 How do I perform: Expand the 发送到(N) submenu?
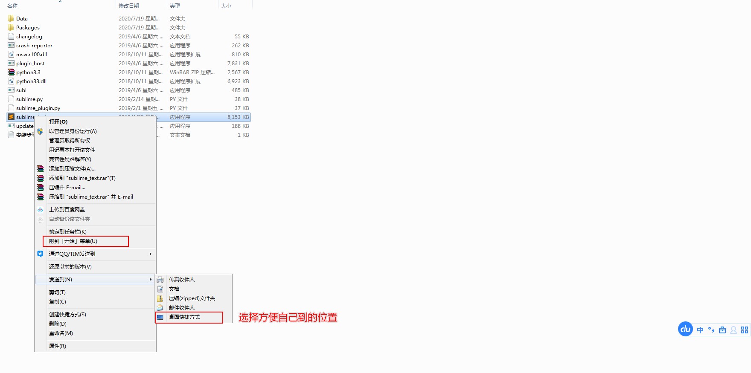pyautogui.click(x=95, y=280)
